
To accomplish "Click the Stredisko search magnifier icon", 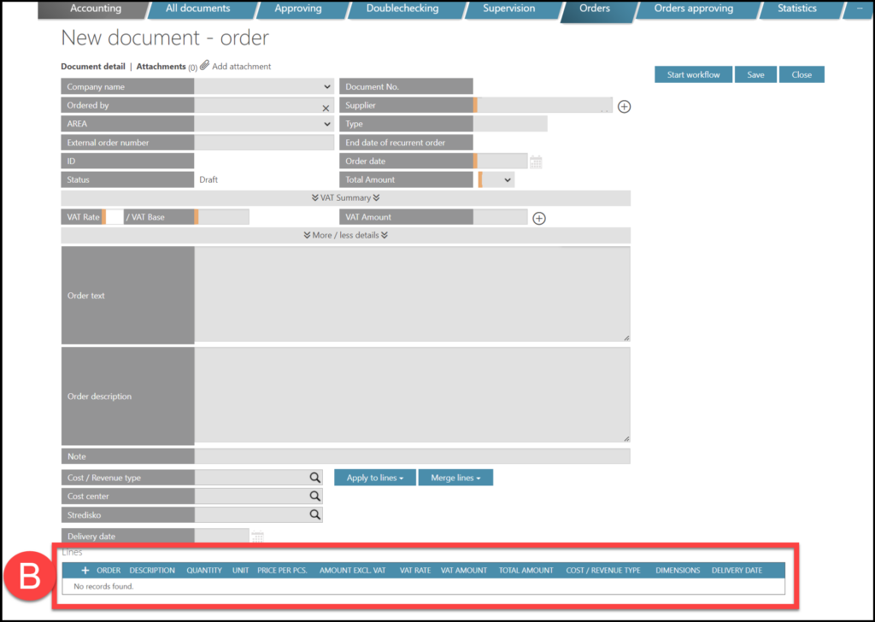I will [314, 514].
